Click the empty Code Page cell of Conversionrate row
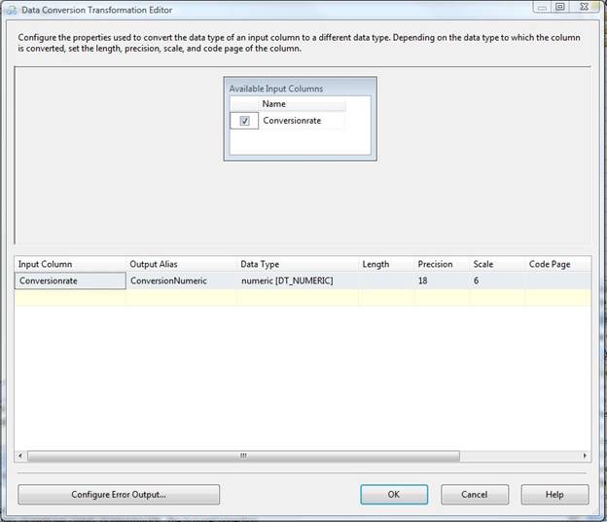This screenshot has height=522, width=607. coord(557,280)
